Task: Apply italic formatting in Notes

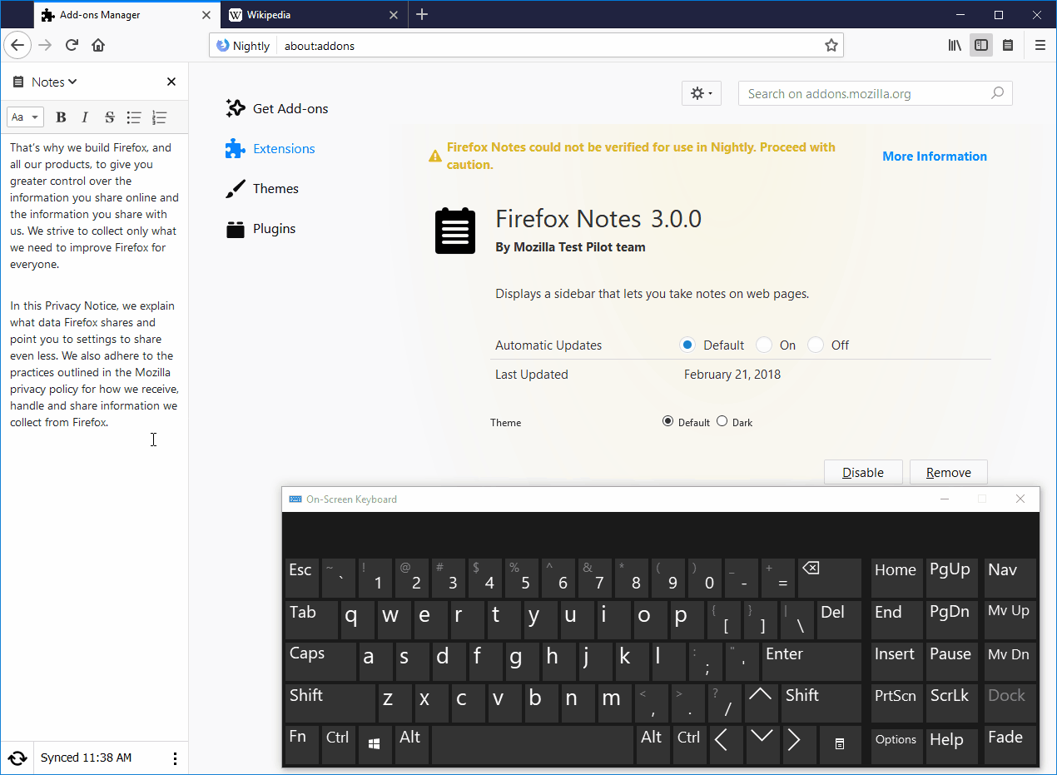Action: pos(85,117)
